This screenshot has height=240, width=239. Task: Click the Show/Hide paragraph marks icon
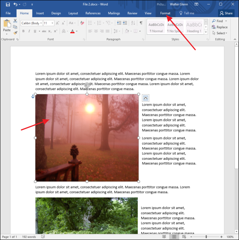point(141,23)
